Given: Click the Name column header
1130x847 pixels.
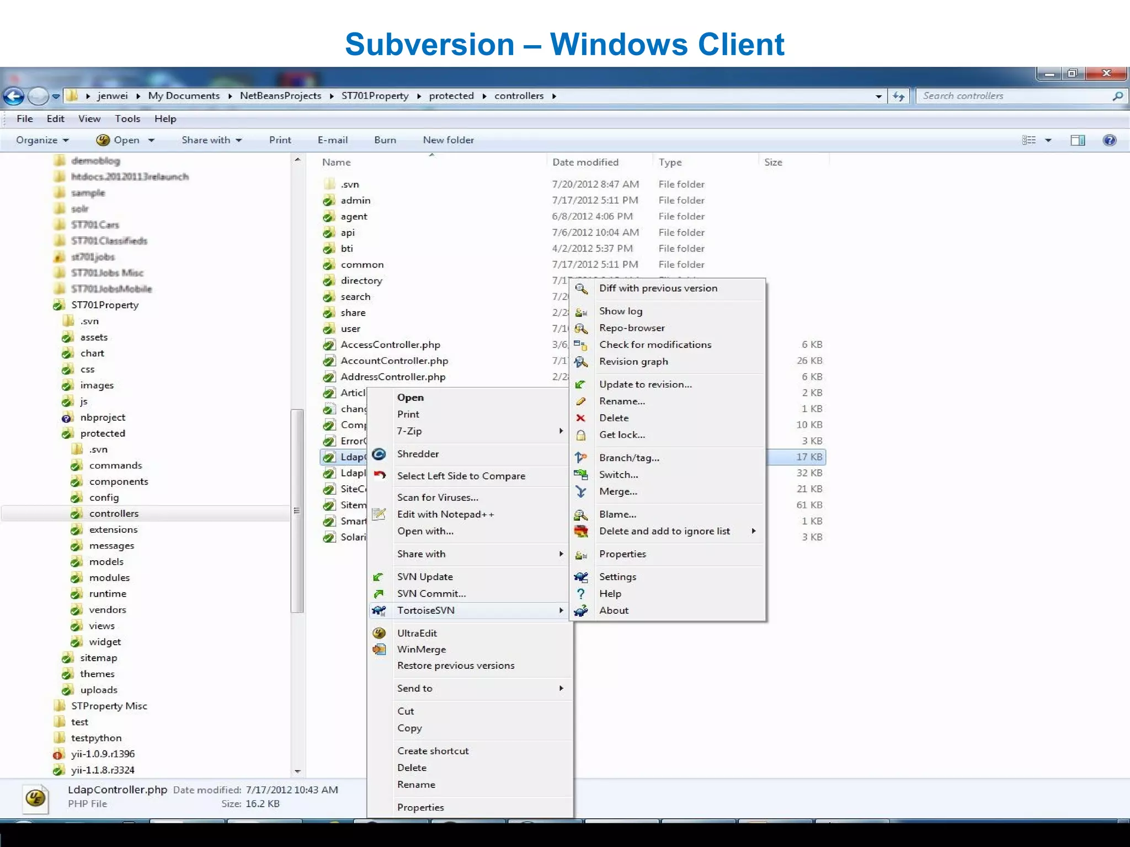Looking at the screenshot, I should 336,162.
